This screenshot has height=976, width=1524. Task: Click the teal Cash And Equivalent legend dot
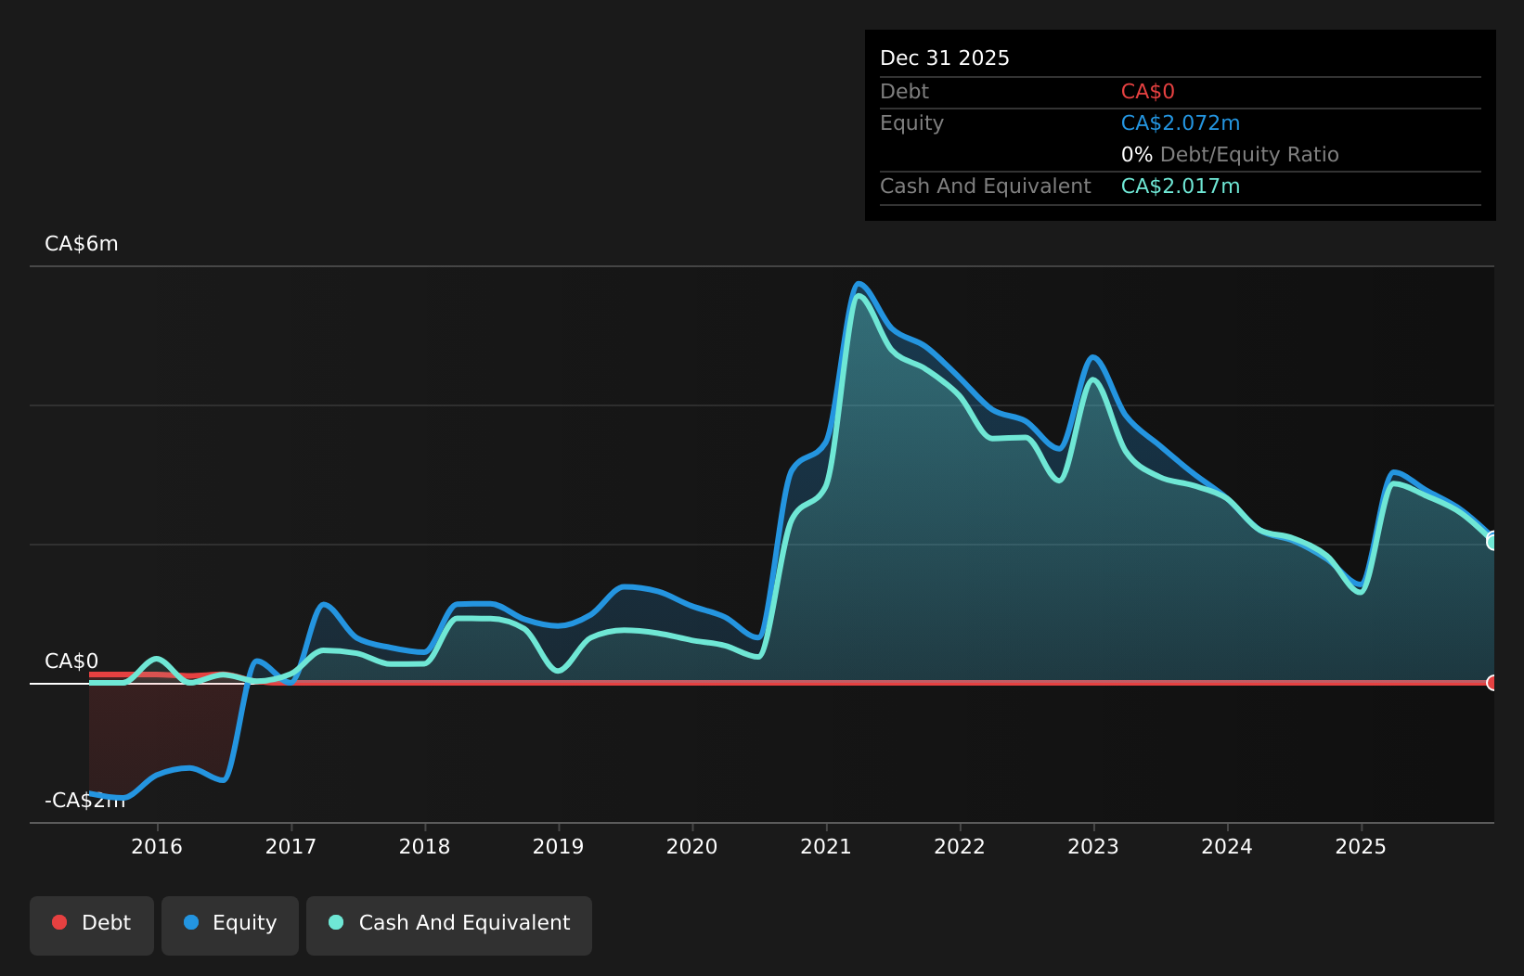pos(336,922)
